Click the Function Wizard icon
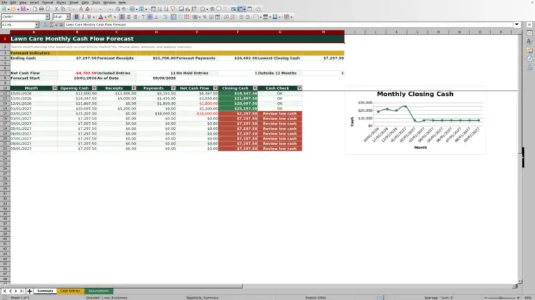535x300 pixels. click(45, 25)
